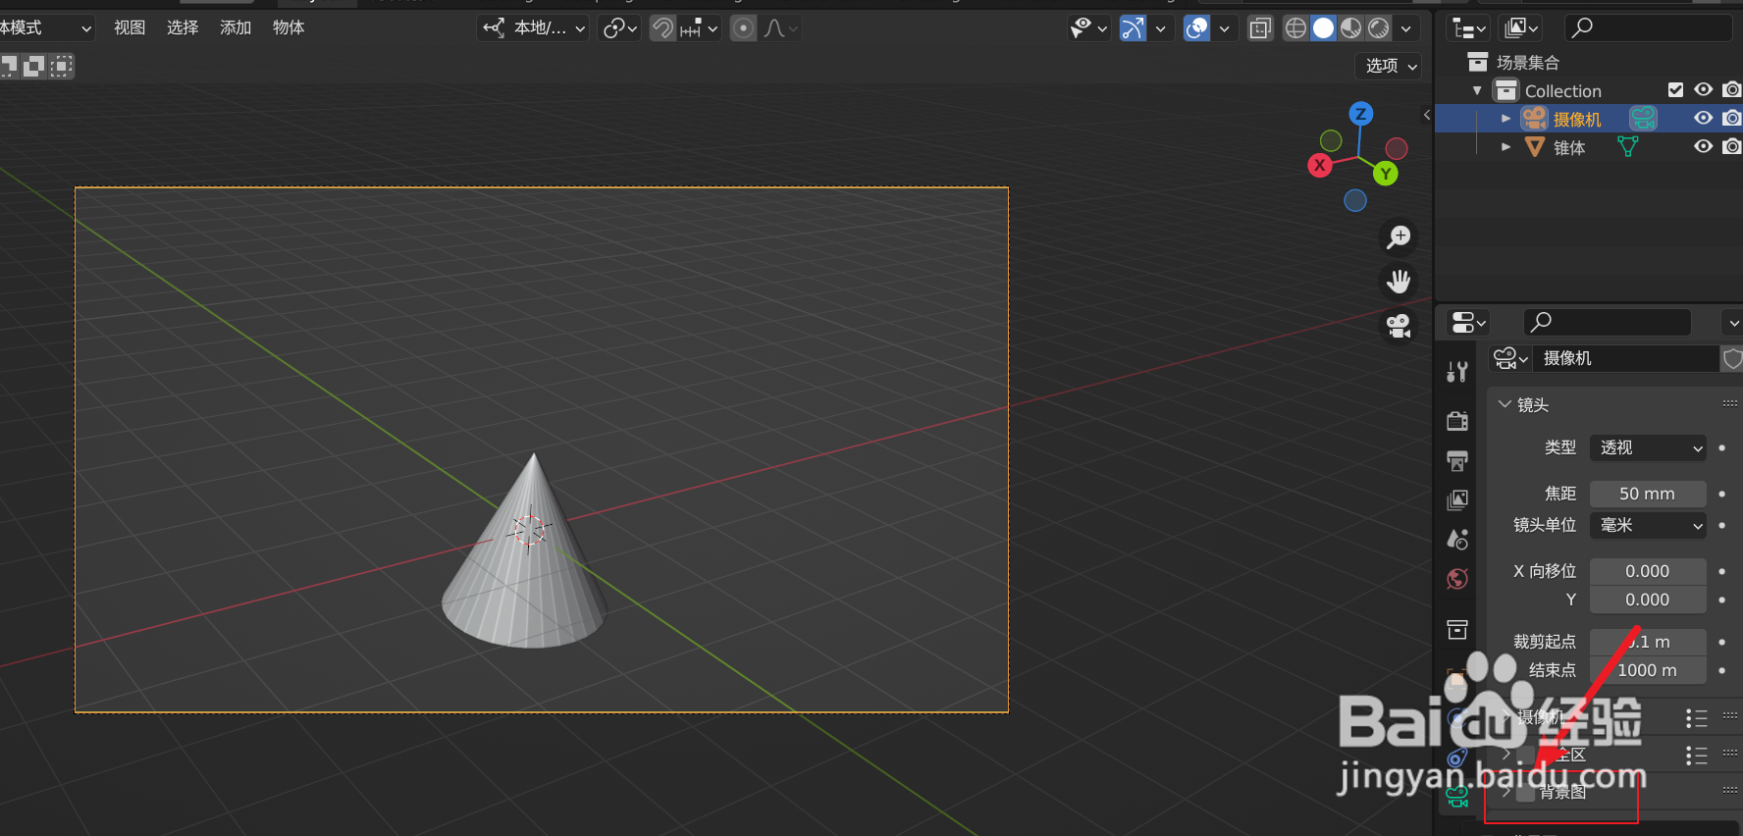This screenshot has width=1743, height=836.
Task: Toggle camera view with camera icon
Action: pyautogui.click(x=1399, y=326)
